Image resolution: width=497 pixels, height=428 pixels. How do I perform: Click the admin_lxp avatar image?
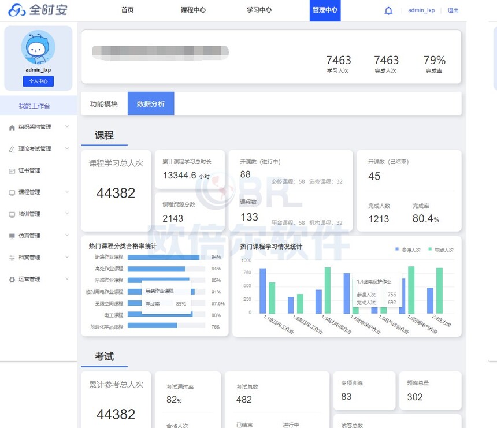[38, 47]
